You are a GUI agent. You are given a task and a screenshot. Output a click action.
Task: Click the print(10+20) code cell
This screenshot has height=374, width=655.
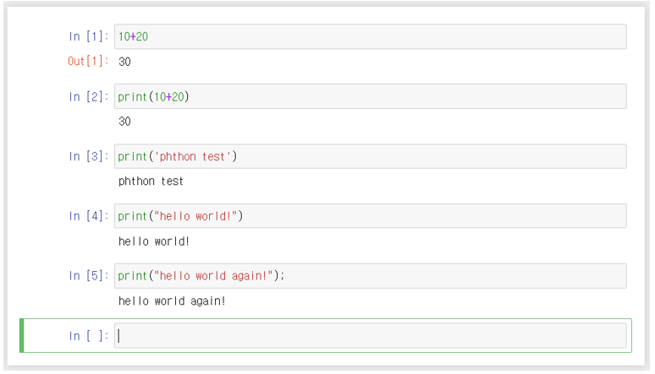coord(370,96)
